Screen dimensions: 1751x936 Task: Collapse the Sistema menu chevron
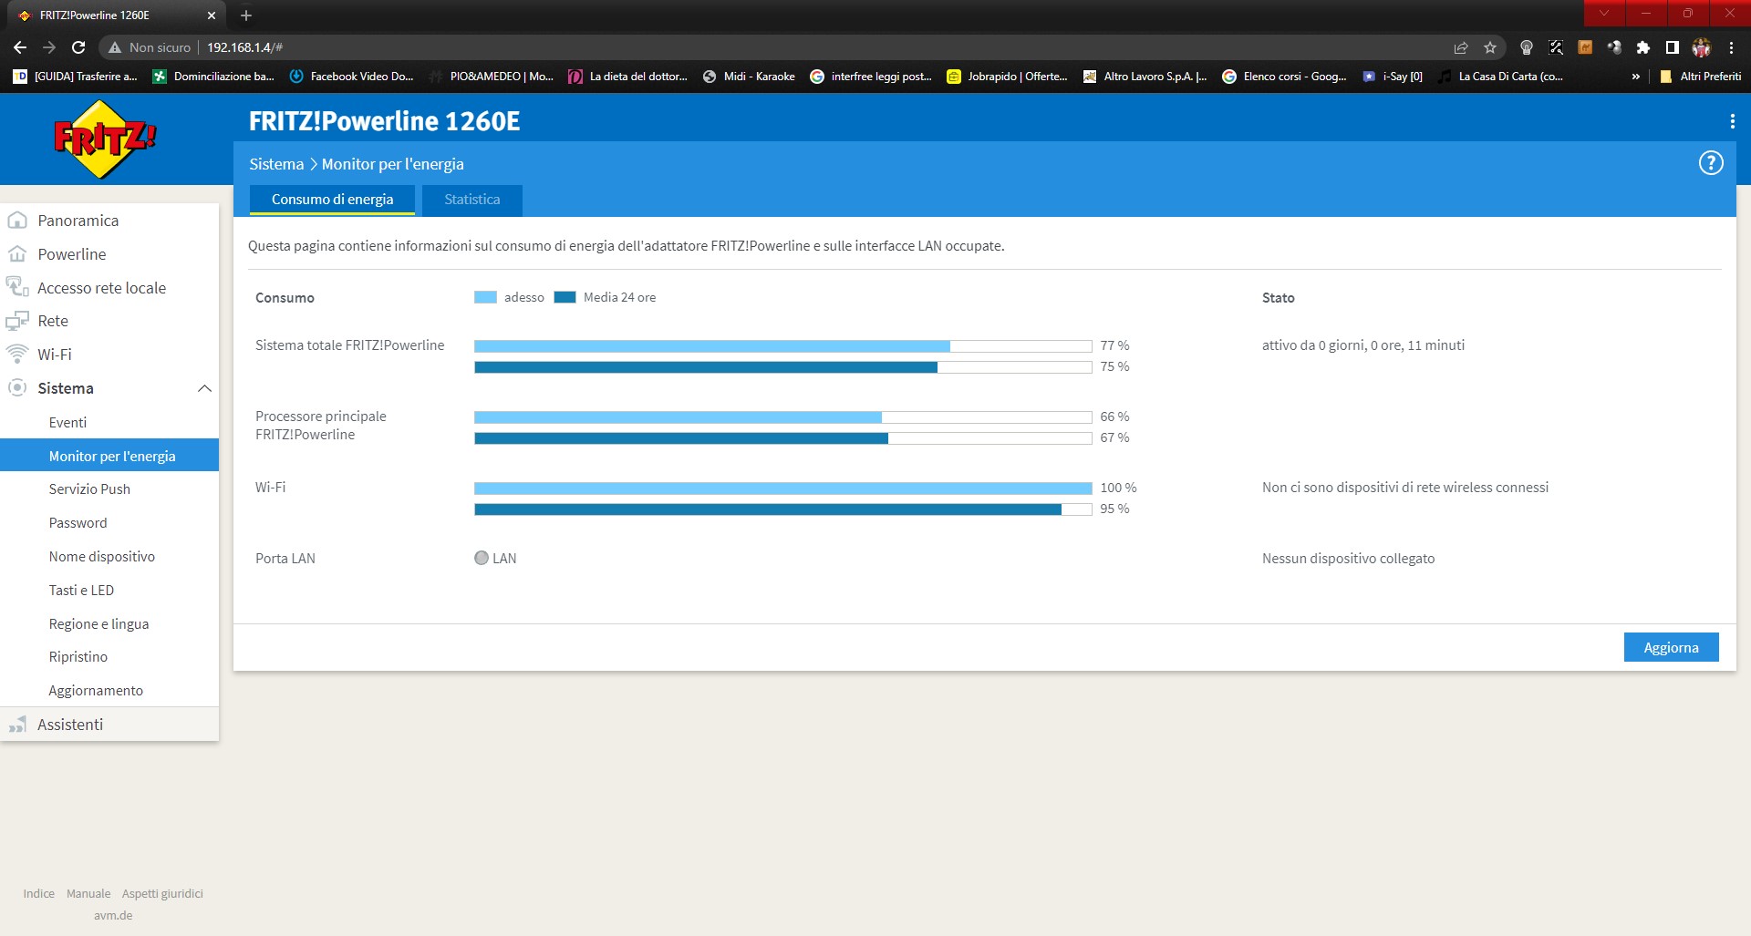click(204, 388)
